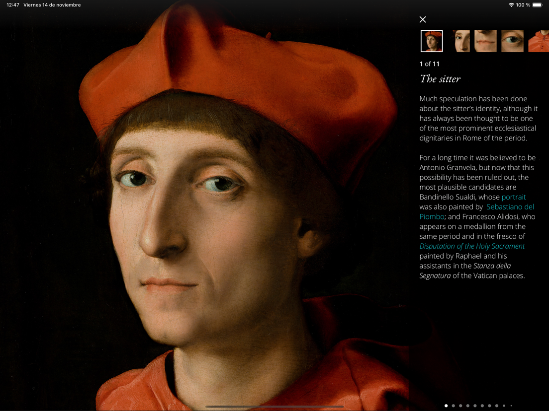Tap the smallest final page dot
This screenshot has width=549, height=411.
[x=511, y=406]
